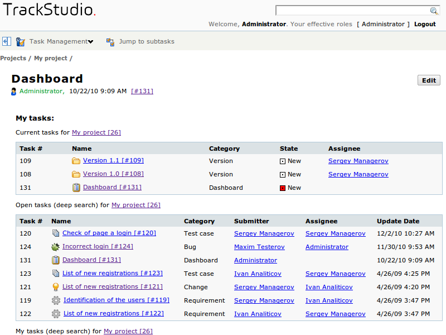The width and height of the screenshot is (446, 335).
Task: Click test case icon for Check of page a login
Action: (x=55, y=233)
